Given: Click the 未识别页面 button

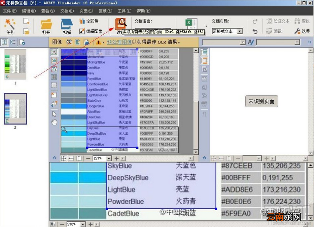Looking at the screenshot, I should 261,101.
